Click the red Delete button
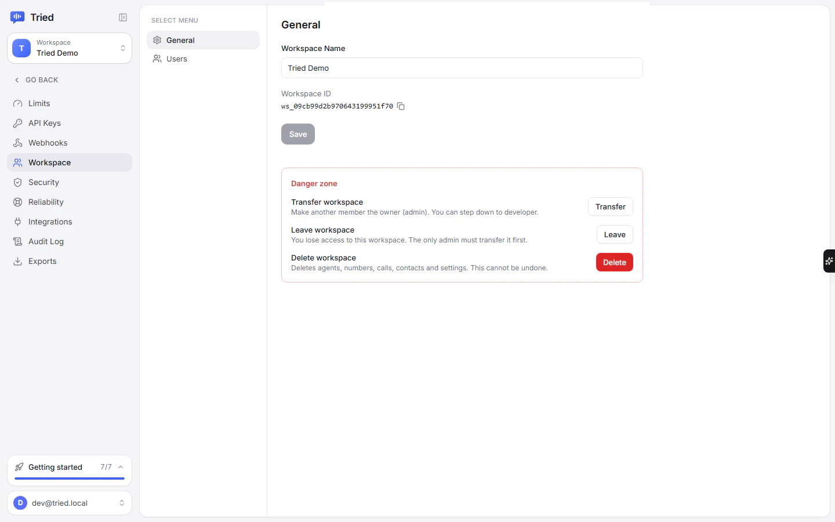Screen dimensions: 835x522 coord(615,262)
